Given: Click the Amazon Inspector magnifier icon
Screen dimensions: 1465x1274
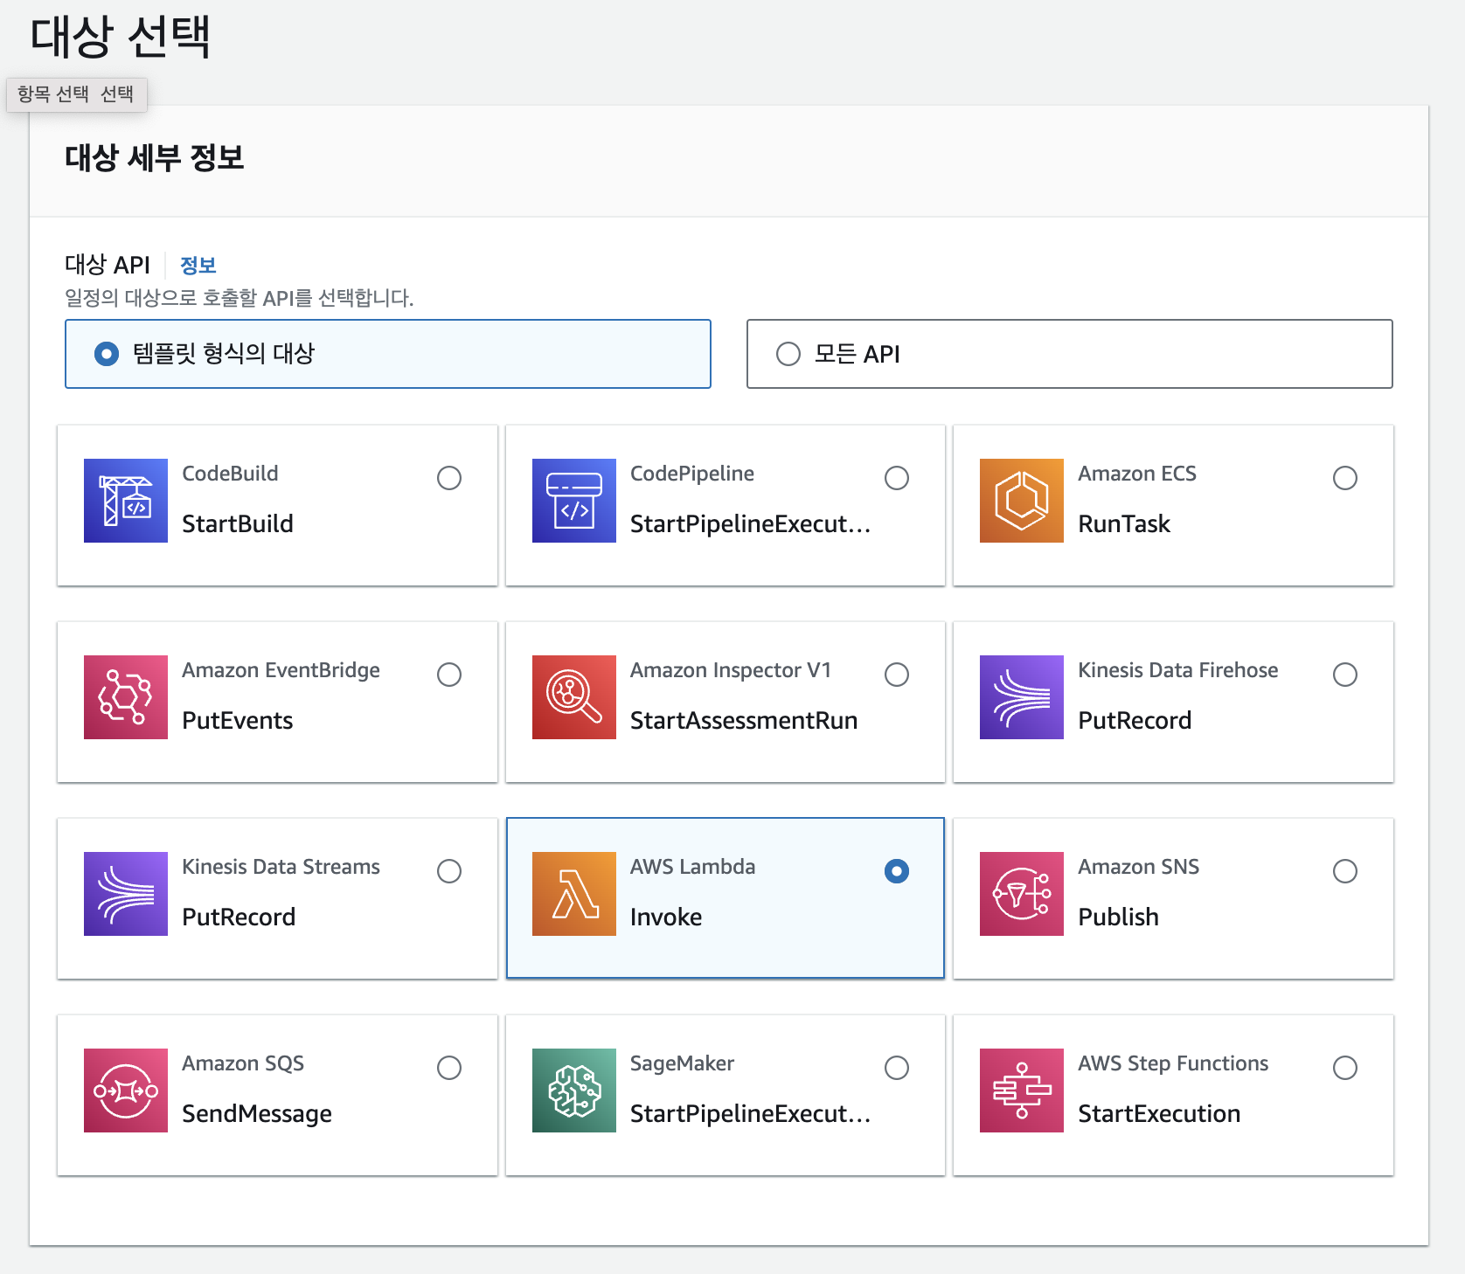Looking at the screenshot, I should tap(574, 697).
